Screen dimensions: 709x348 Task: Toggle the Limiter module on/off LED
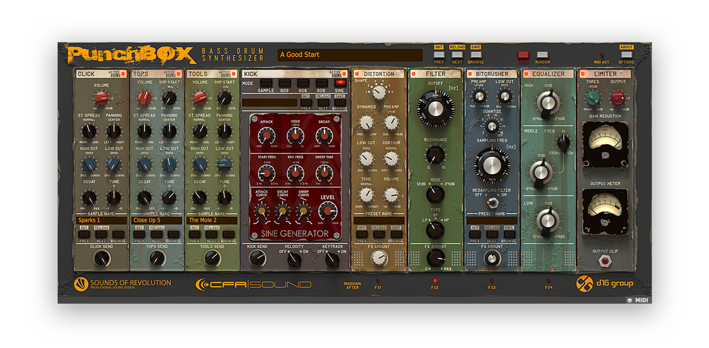[x=583, y=74]
